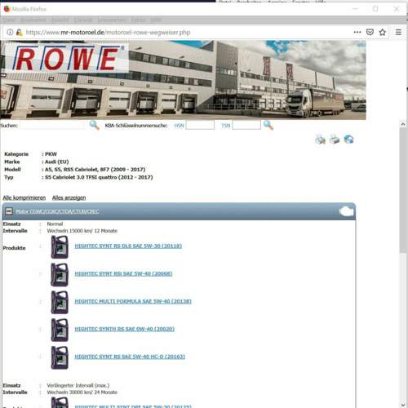The width and height of the screenshot is (408, 408).
Task: Click HIGHTEC SYNT RSi 5W-40 oil canister thumbnail
Action: pos(60,274)
